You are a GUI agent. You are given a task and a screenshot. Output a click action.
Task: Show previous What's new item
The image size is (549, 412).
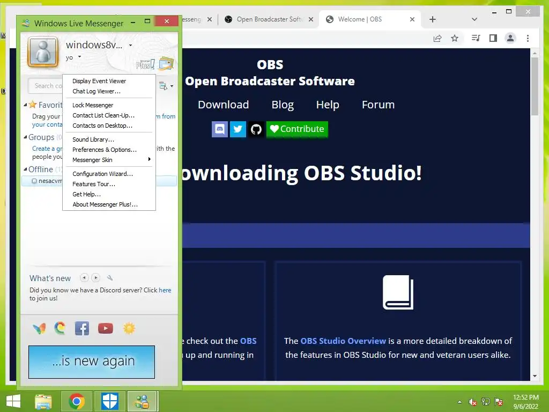84,278
